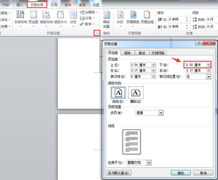Open the 水印 watermark button
Screen dimensions: 218x180
tap(120, 18)
